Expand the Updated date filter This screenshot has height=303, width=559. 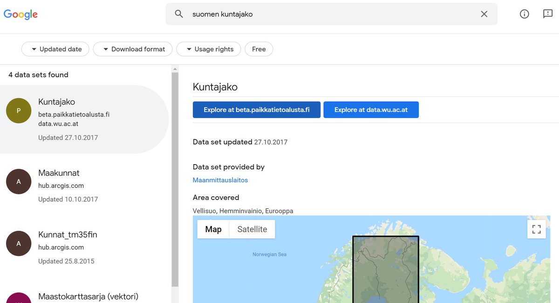55,49
